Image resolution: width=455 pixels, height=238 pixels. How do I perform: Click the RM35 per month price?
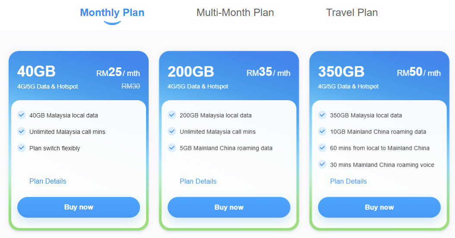click(268, 73)
